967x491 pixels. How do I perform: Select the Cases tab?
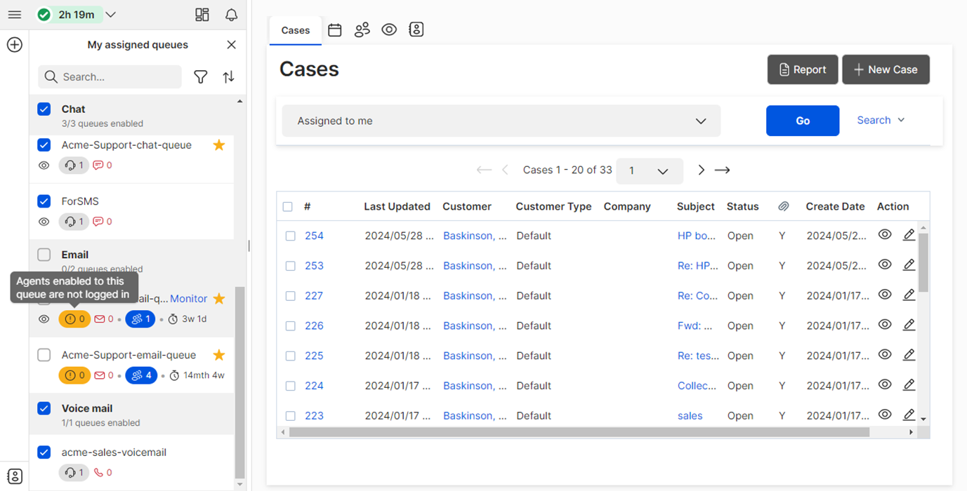(x=296, y=30)
